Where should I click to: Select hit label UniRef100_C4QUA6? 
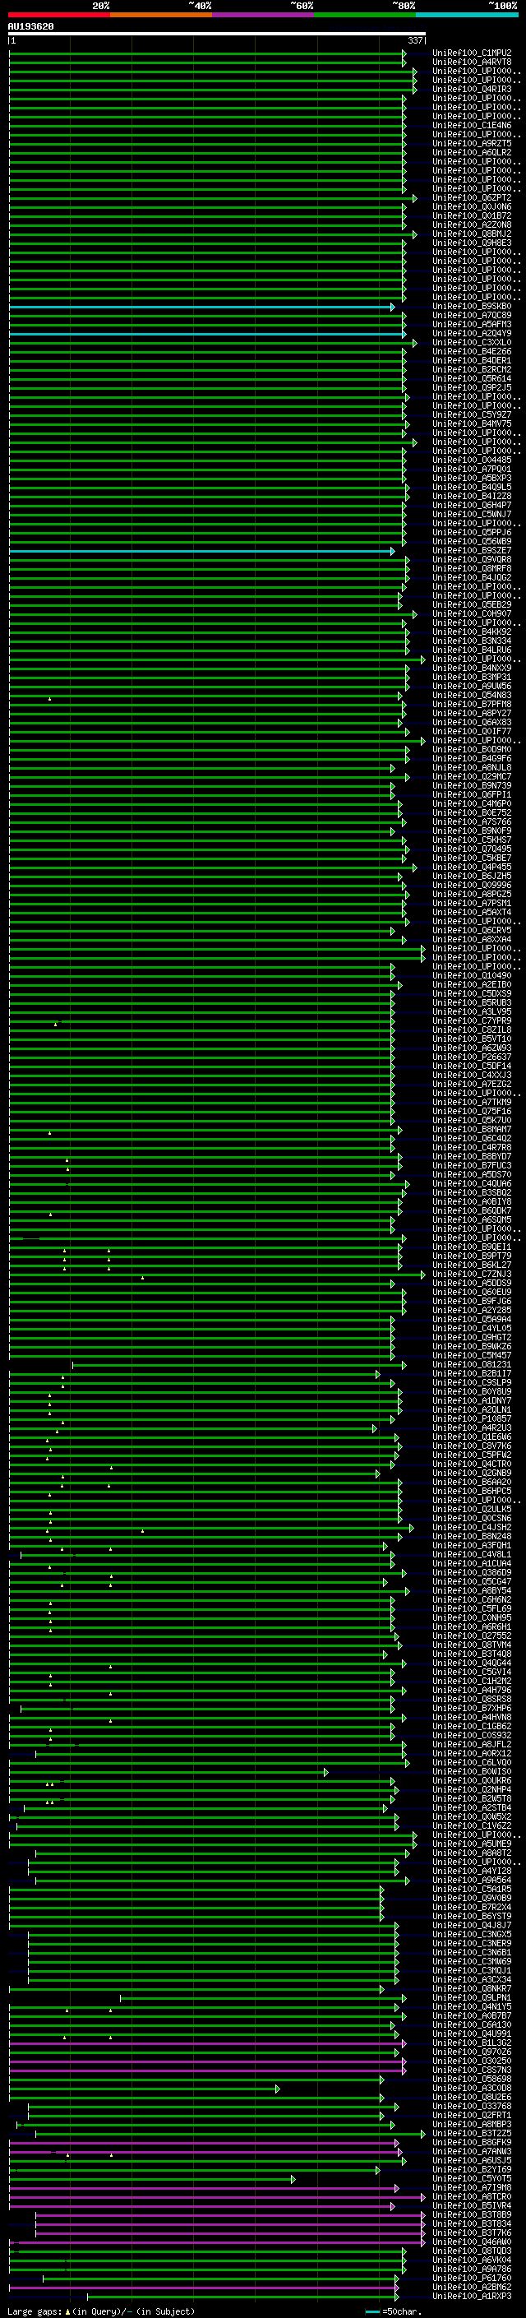472,1184
